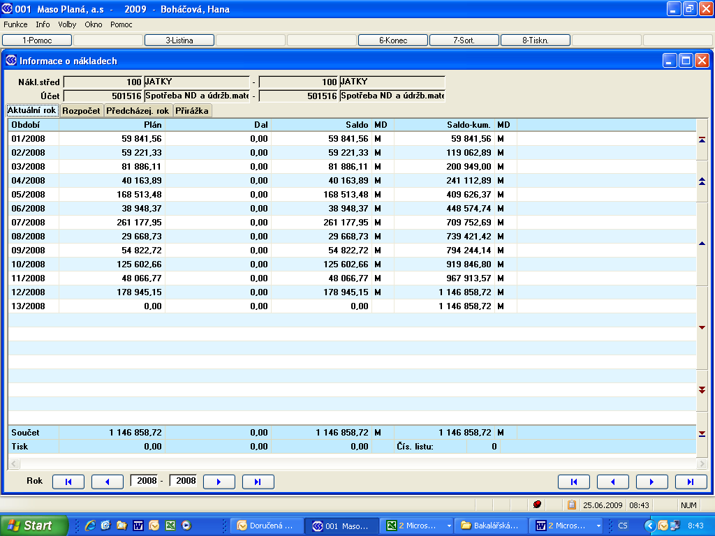Viewport: 715px width, 536px height.
Task: Switch to the Předcházej. rok tab
Action: click(x=138, y=111)
